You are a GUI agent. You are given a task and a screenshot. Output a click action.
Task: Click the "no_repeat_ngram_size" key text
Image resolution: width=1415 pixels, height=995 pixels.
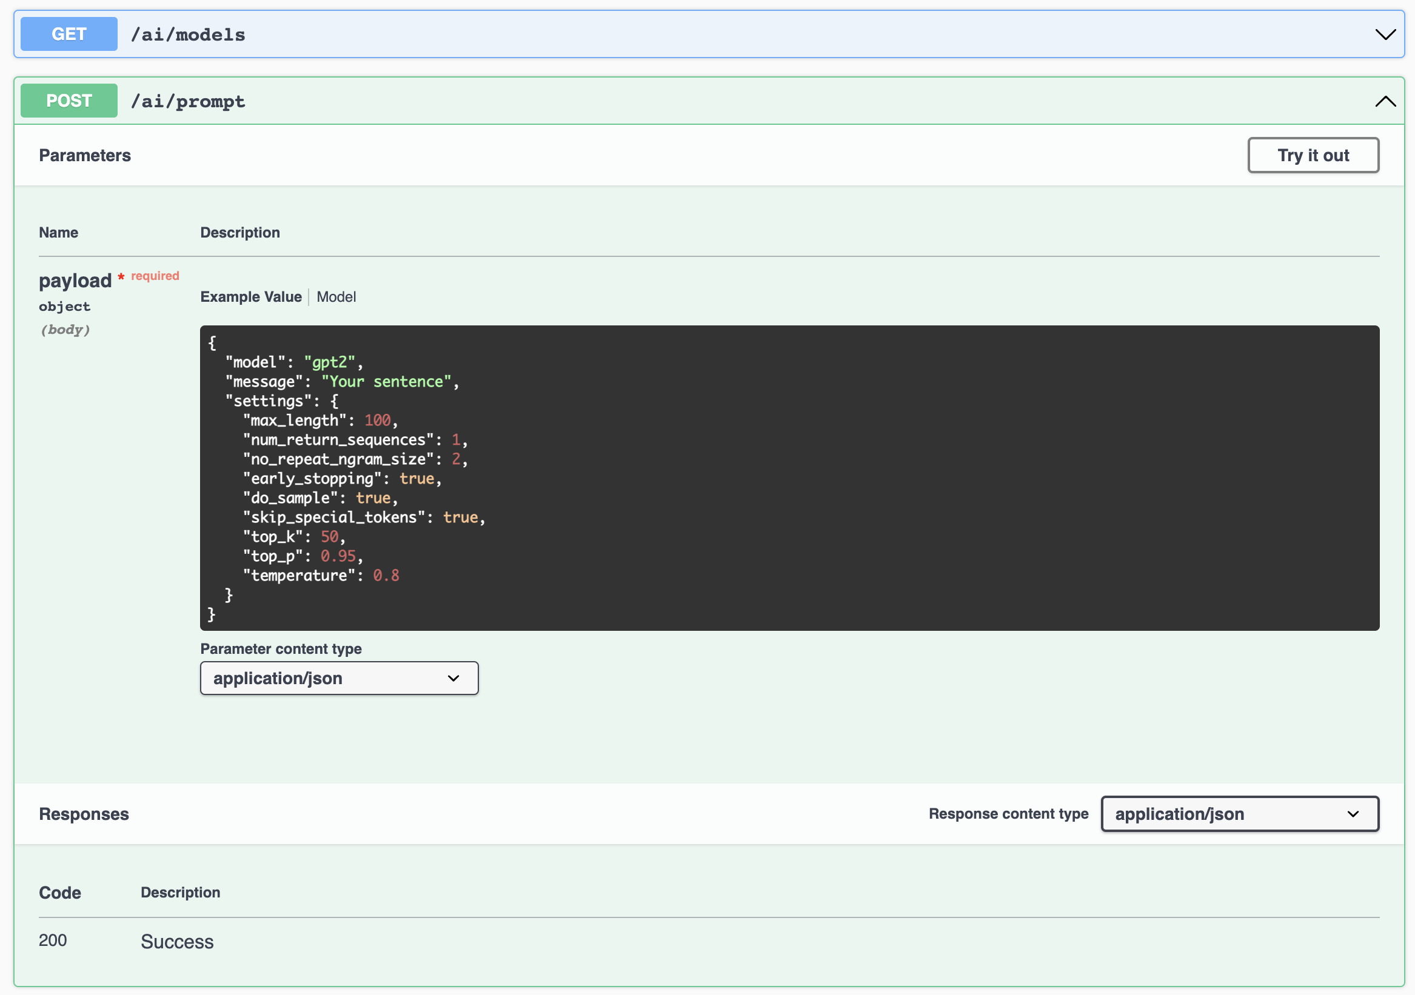pyautogui.click(x=338, y=459)
